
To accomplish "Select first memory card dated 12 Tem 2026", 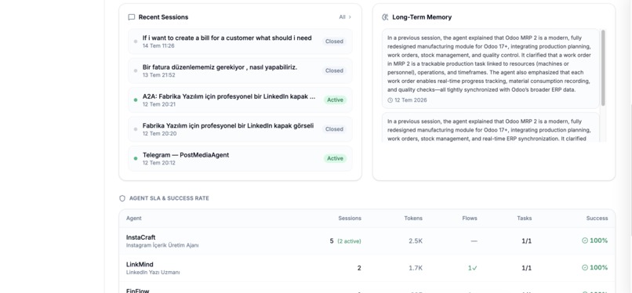I will click(491, 68).
